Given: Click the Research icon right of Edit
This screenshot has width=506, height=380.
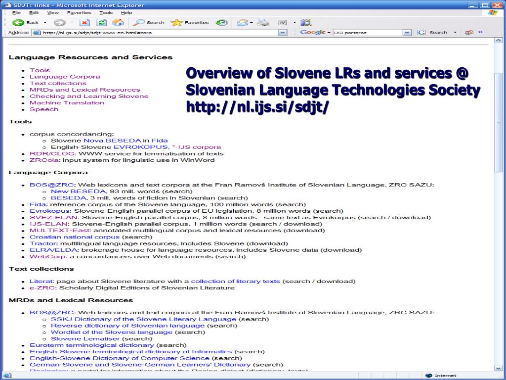Looking at the screenshot, I should [306, 22].
